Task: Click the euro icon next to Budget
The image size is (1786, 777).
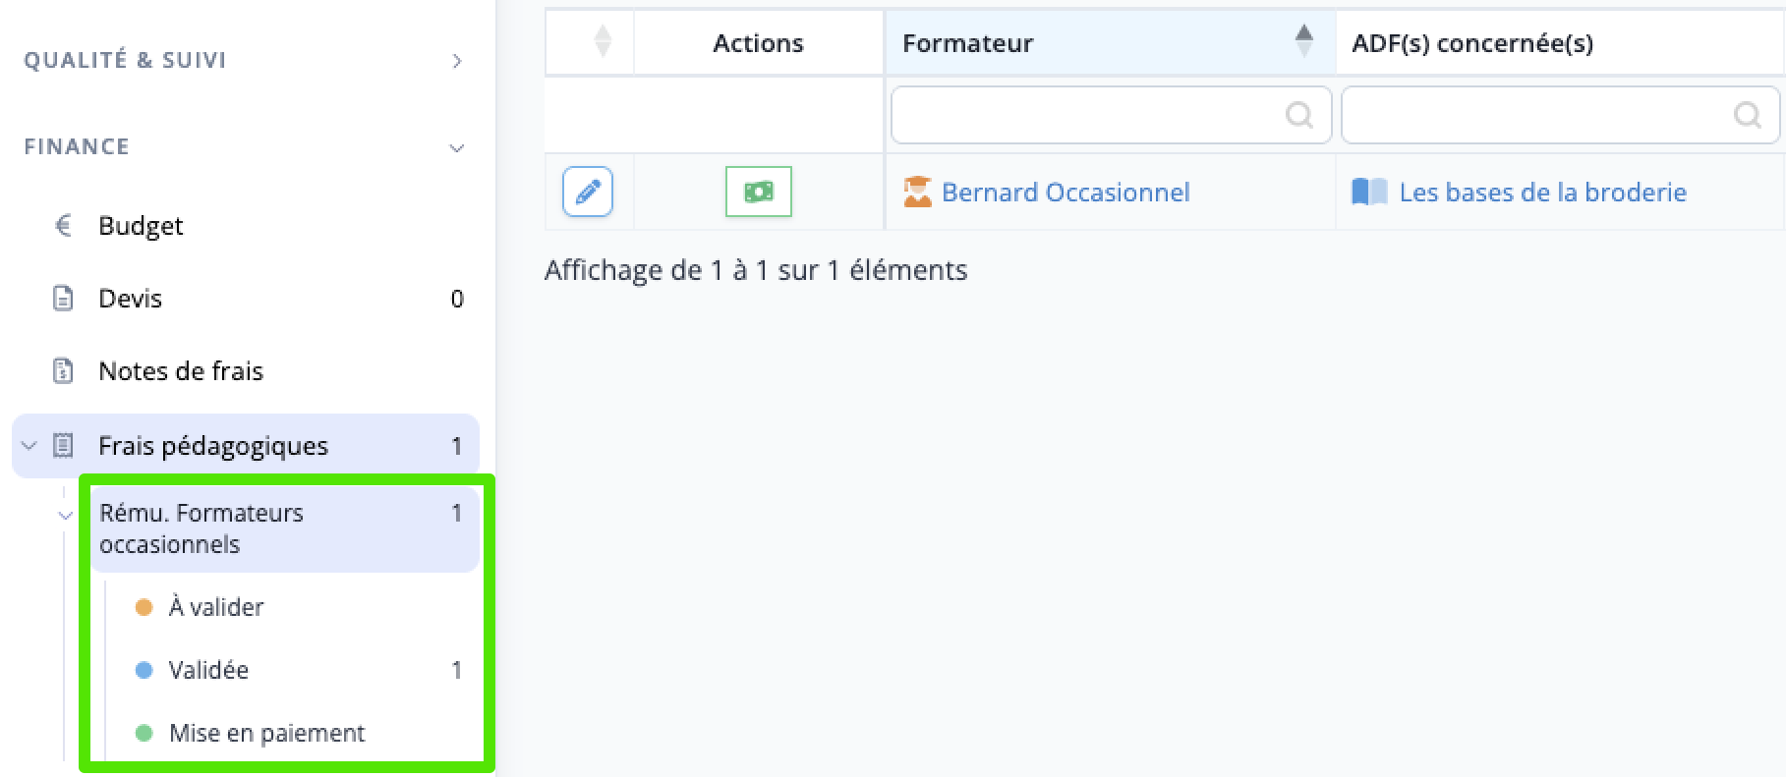Action: [x=63, y=226]
